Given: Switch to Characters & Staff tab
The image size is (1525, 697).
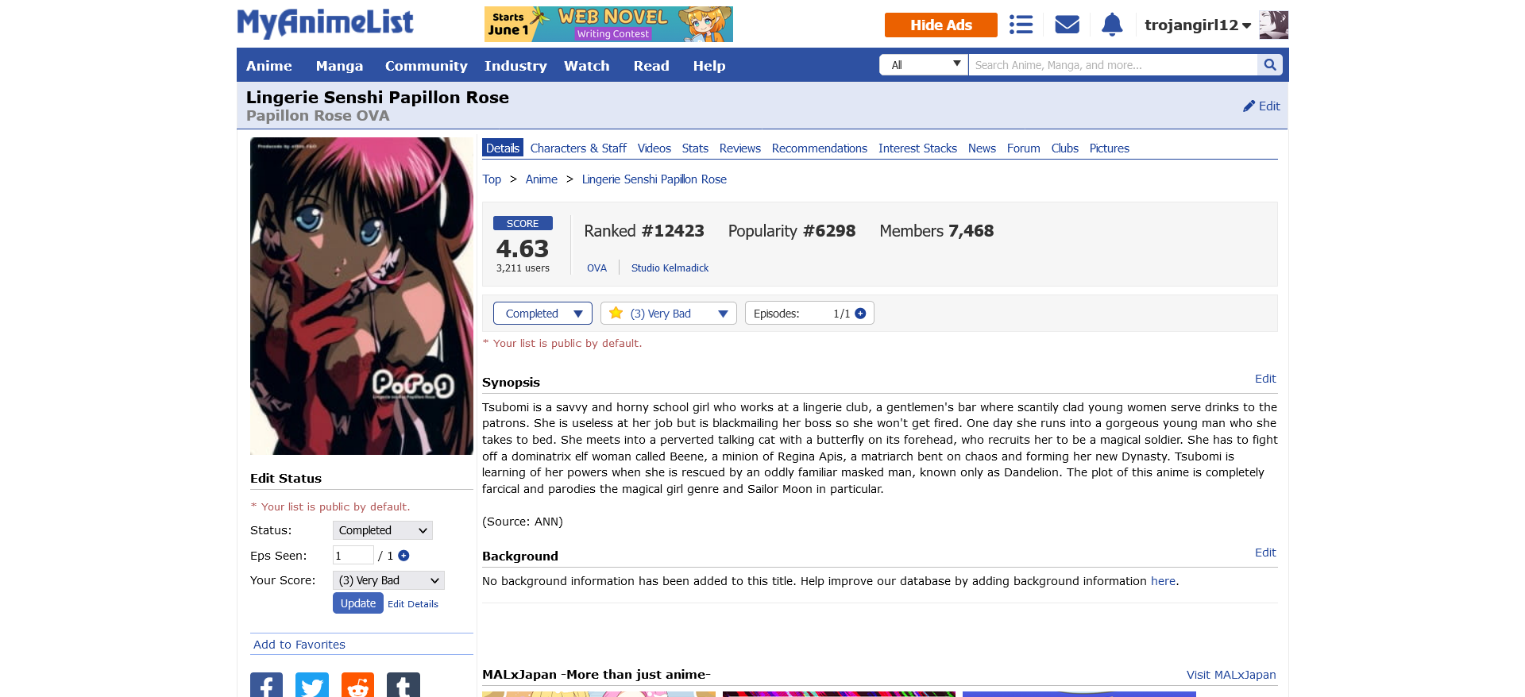Looking at the screenshot, I should [x=578, y=148].
